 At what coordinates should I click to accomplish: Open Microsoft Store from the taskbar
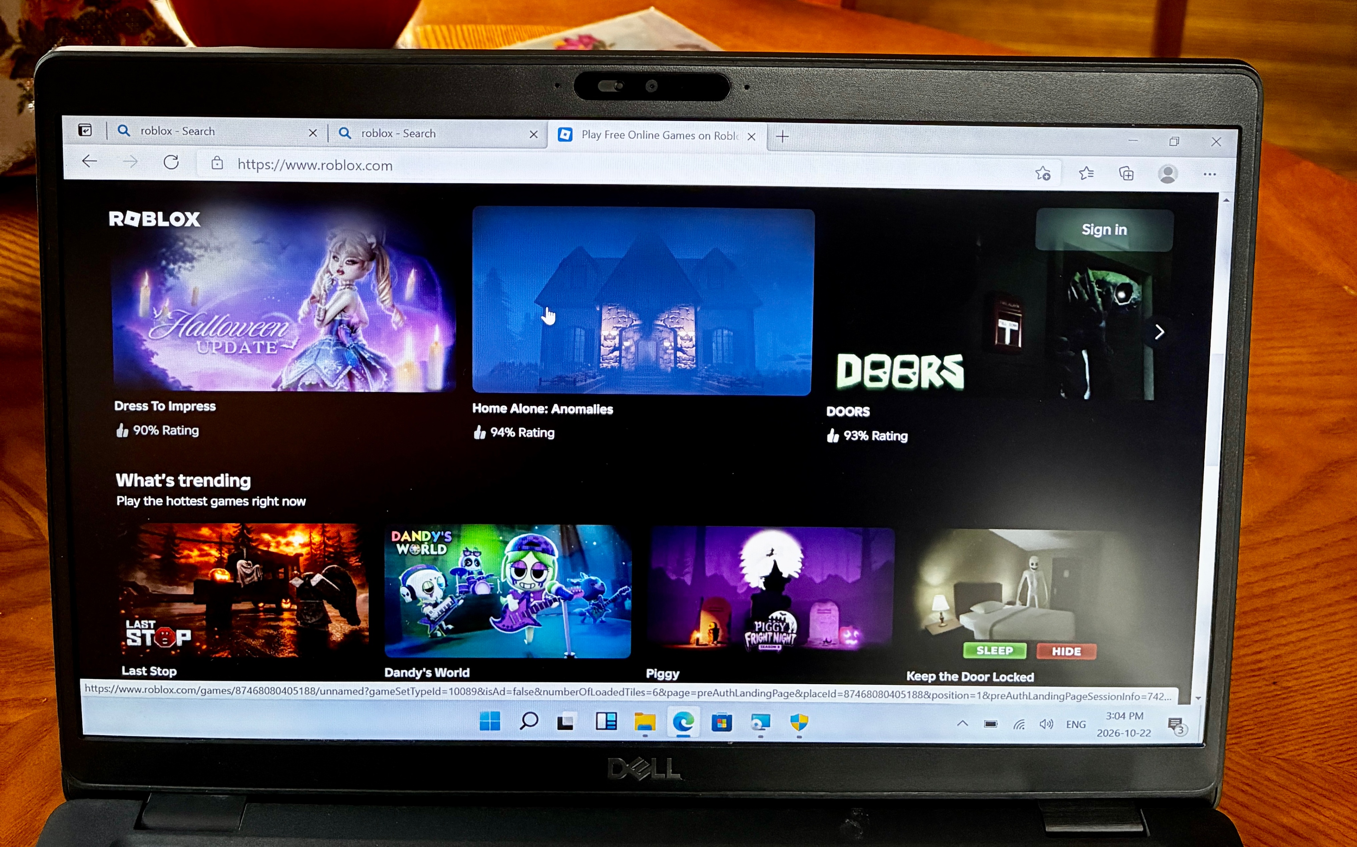pyautogui.click(x=722, y=723)
